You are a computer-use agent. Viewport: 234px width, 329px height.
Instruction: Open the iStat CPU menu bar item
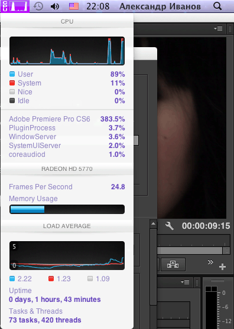[15, 6]
